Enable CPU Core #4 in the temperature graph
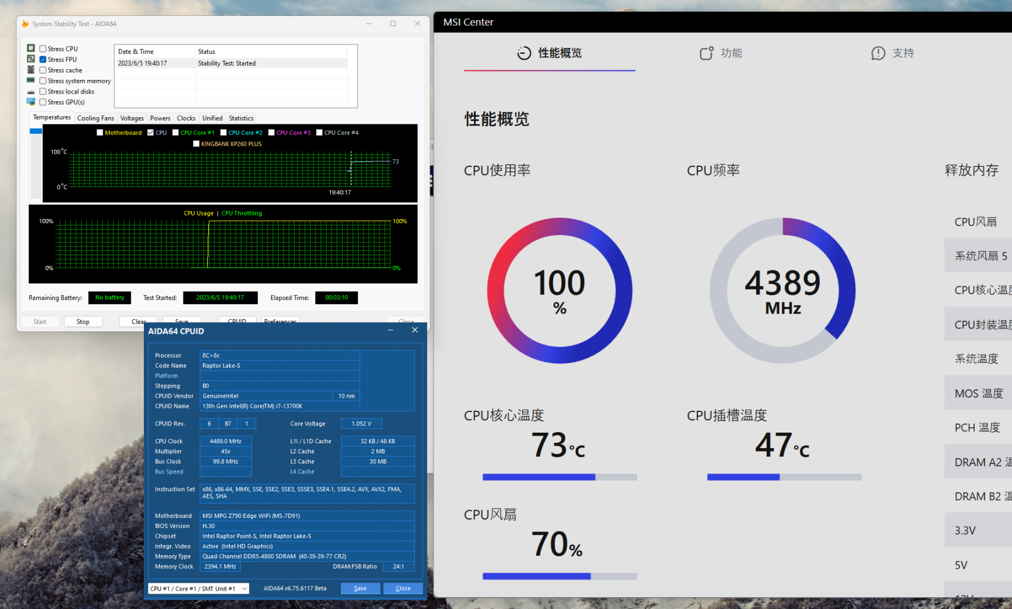1012x609 pixels. tap(320, 133)
